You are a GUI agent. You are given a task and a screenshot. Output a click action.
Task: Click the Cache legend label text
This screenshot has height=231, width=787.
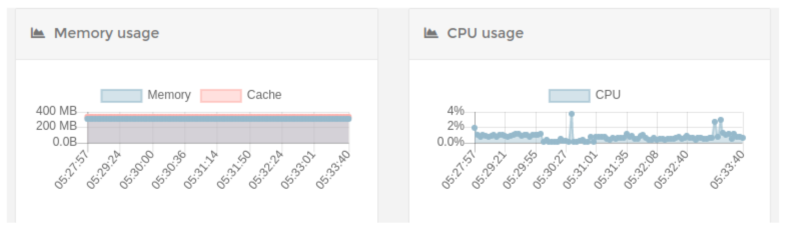coord(264,95)
